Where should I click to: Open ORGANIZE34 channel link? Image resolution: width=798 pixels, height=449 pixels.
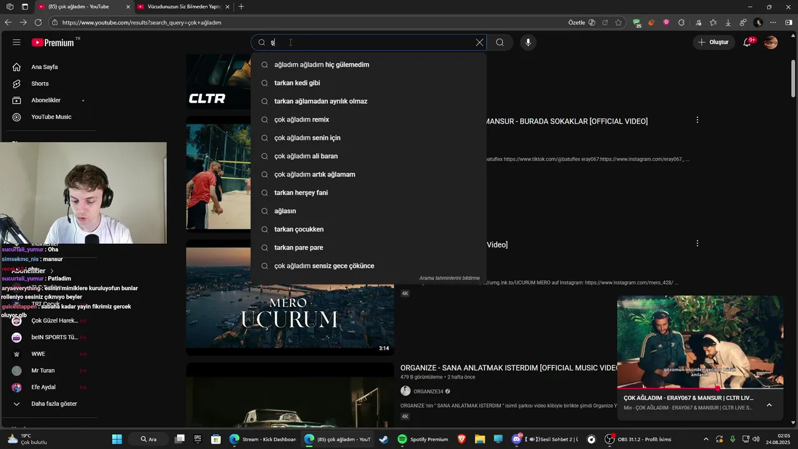(x=428, y=392)
